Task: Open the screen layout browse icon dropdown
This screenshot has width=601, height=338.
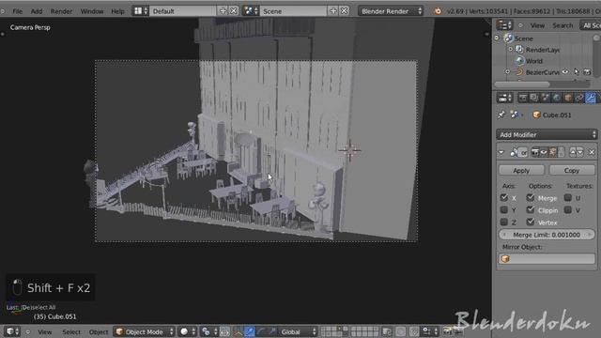Action: [140, 11]
